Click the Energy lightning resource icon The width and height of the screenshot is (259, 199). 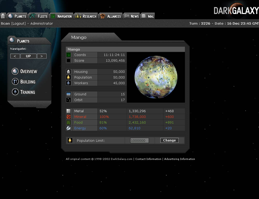pos(68,128)
